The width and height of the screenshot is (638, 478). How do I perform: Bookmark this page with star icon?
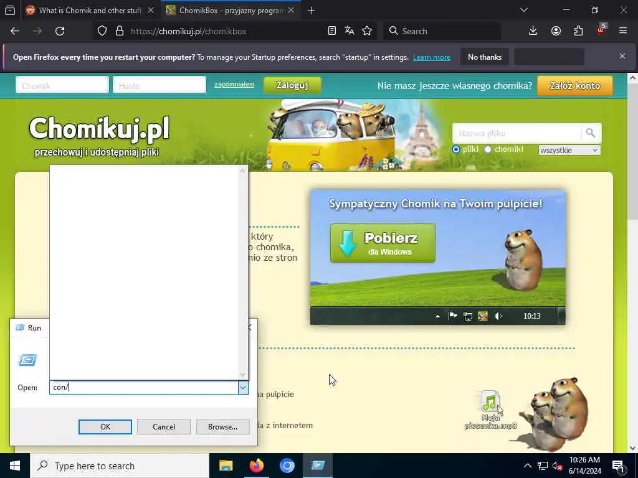[x=367, y=31]
